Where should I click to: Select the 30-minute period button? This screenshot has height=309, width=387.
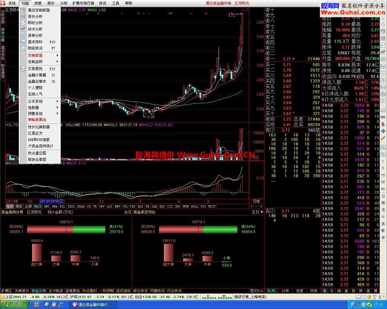[383, 182]
